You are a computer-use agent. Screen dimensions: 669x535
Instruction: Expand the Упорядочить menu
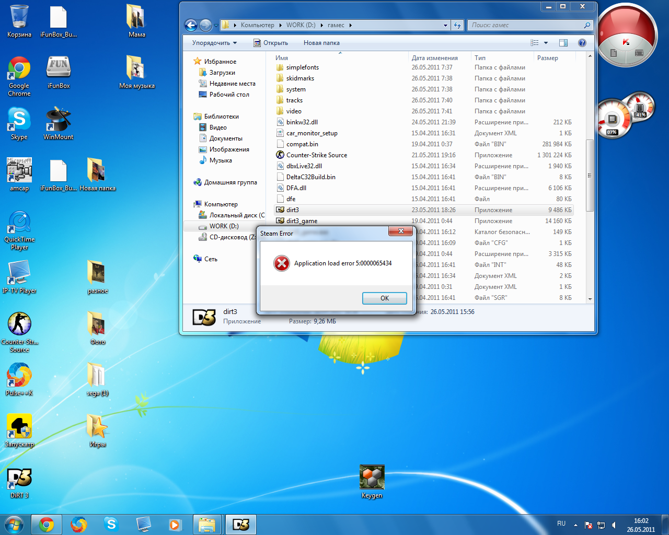click(x=214, y=43)
